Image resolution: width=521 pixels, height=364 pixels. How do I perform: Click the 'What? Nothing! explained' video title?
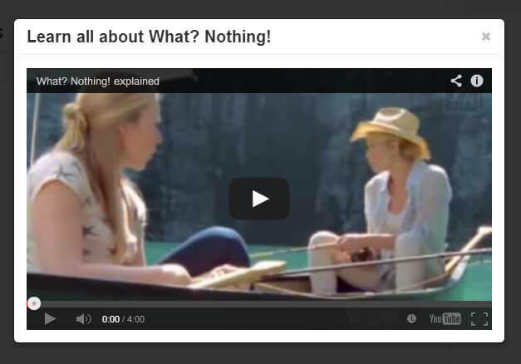(98, 81)
